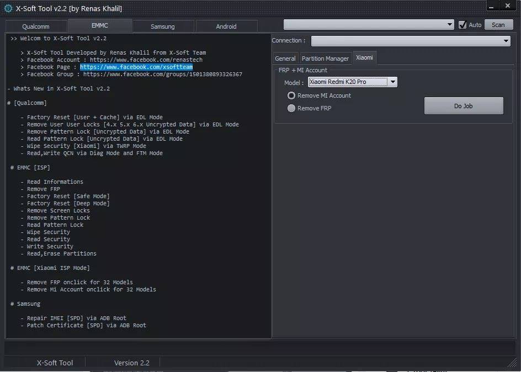Select the Remove MI Account radio button

291,95
